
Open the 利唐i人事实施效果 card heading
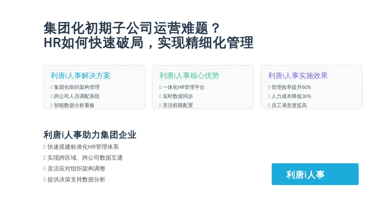pyautogui.click(x=298, y=75)
